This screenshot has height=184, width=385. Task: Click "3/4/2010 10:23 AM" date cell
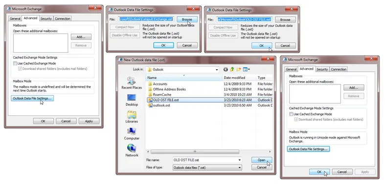pos(238,95)
